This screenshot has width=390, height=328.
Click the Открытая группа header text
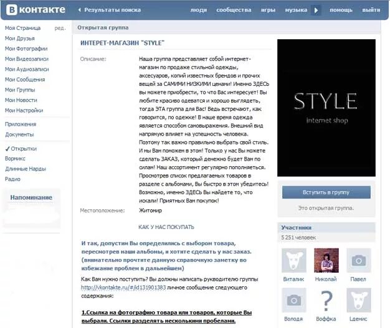(x=103, y=27)
